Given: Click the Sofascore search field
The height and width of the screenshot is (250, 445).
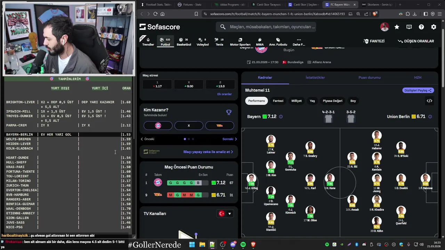Looking at the screenshot, I should (266, 27).
